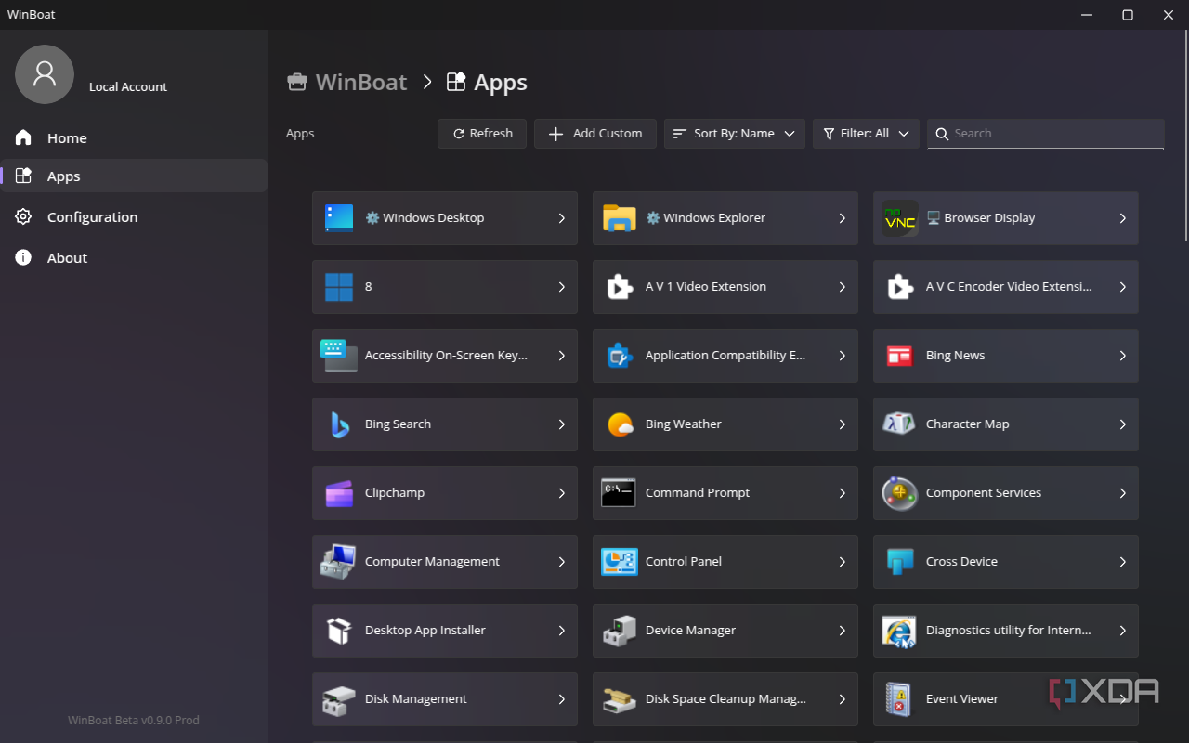Click the Clipchamp icon

(x=339, y=493)
